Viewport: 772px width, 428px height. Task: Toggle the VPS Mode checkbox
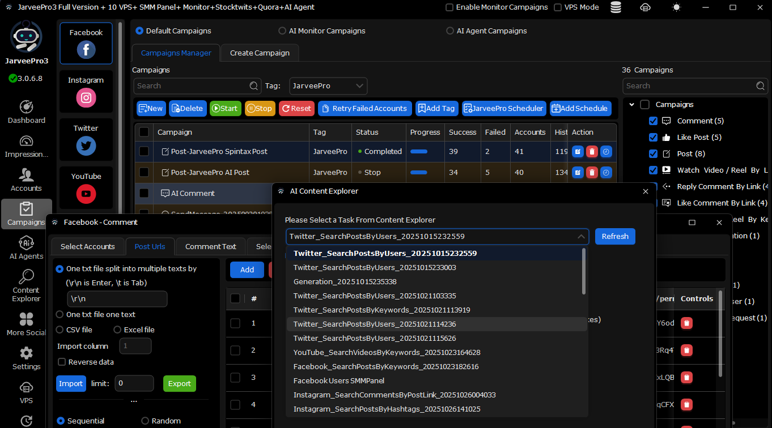point(558,7)
